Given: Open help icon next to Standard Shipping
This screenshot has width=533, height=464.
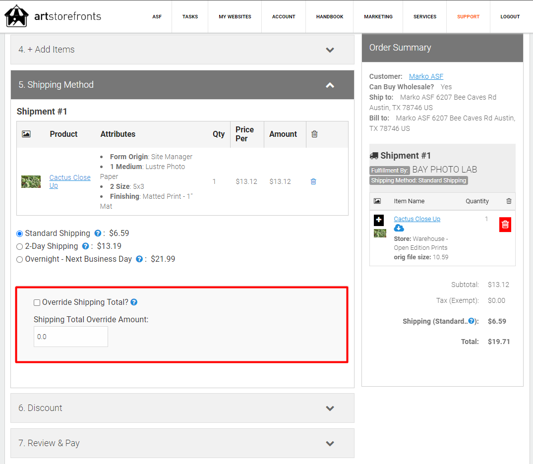Looking at the screenshot, I should point(98,233).
